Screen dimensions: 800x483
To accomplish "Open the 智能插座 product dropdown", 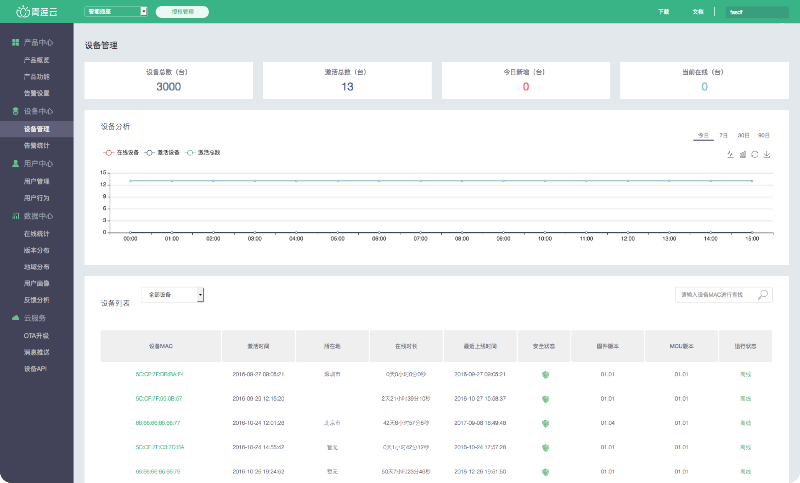I will click(x=116, y=11).
